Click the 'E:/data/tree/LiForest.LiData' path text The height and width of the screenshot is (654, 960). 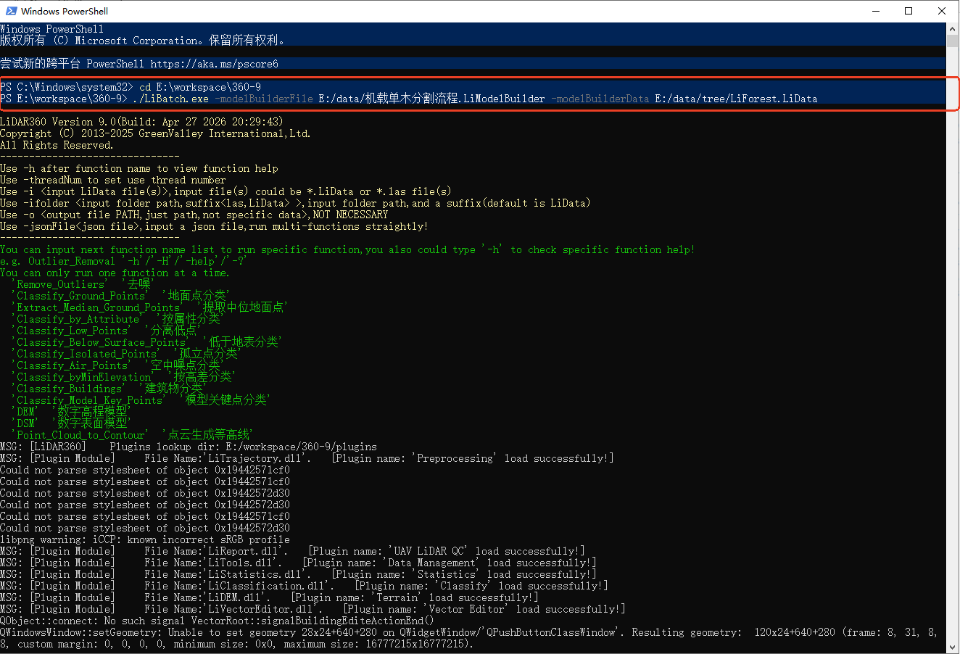(x=736, y=99)
